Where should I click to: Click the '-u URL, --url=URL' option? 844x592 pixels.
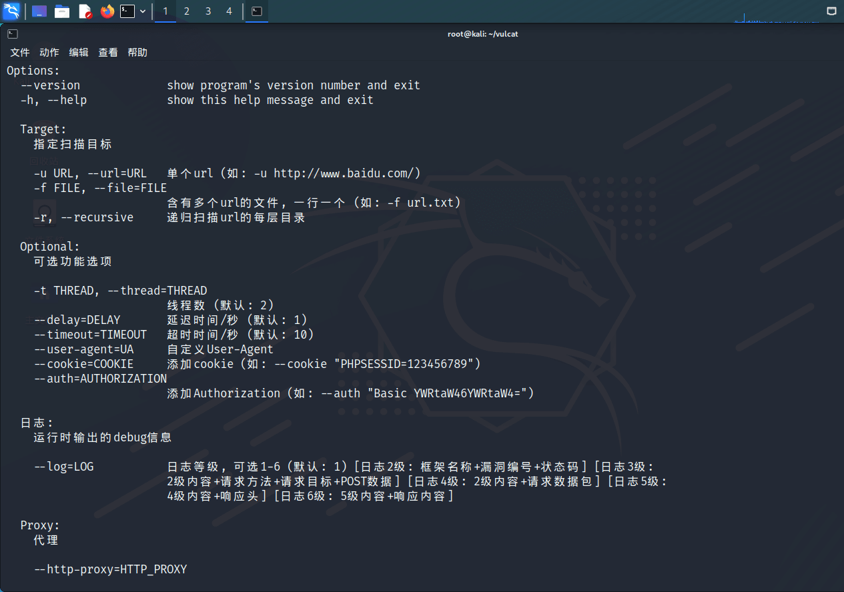90,173
